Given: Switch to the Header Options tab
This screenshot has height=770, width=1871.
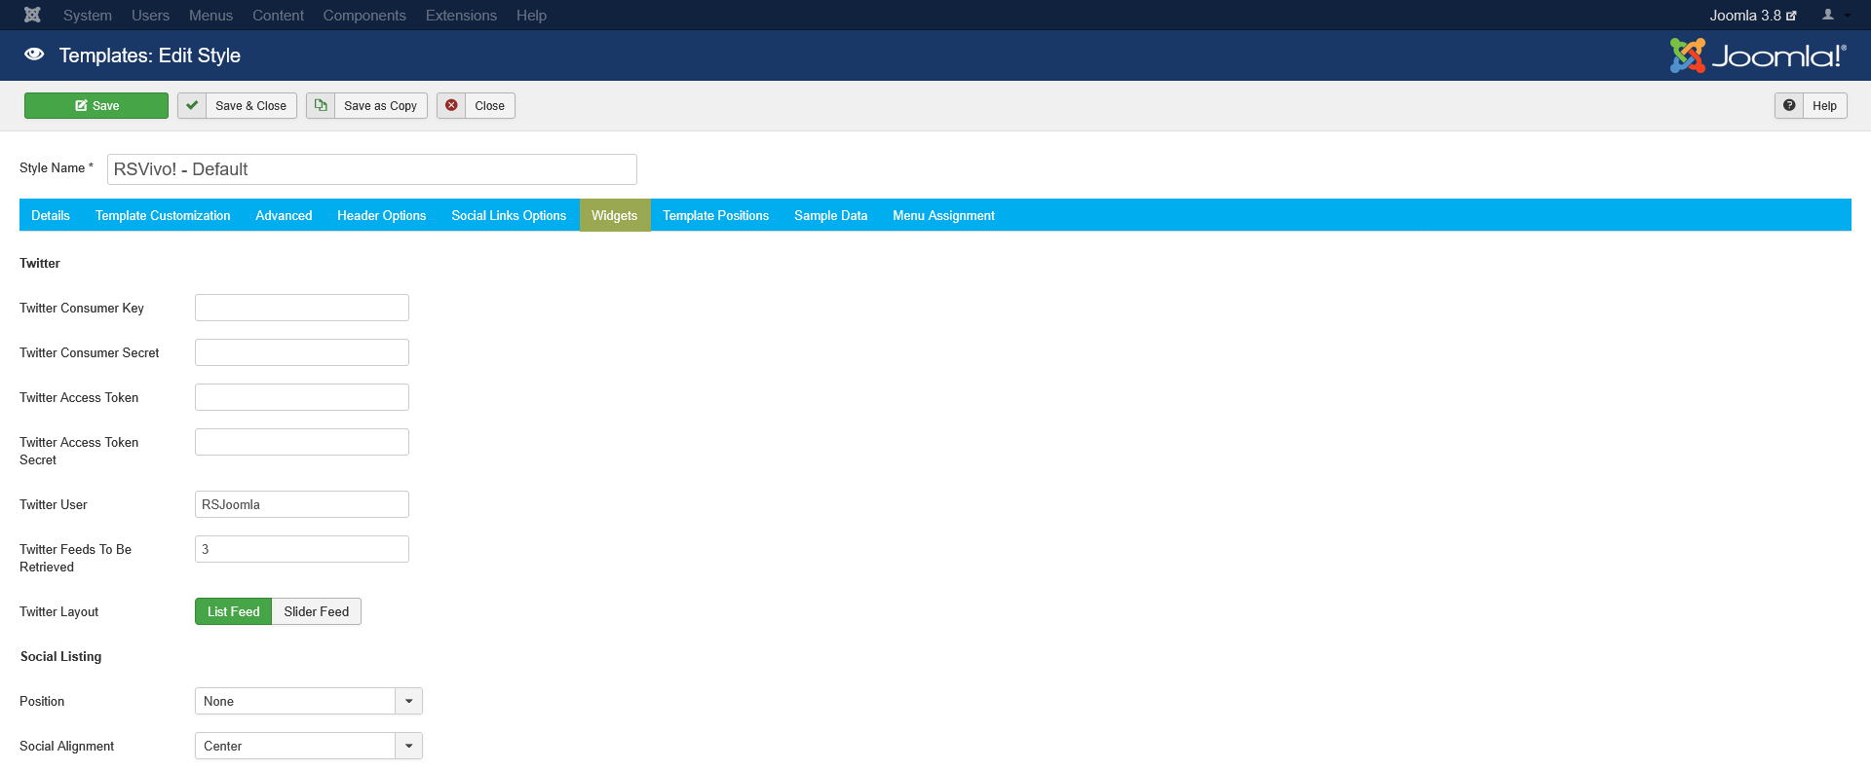Looking at the screenshot, I should [x=381, y=215].
